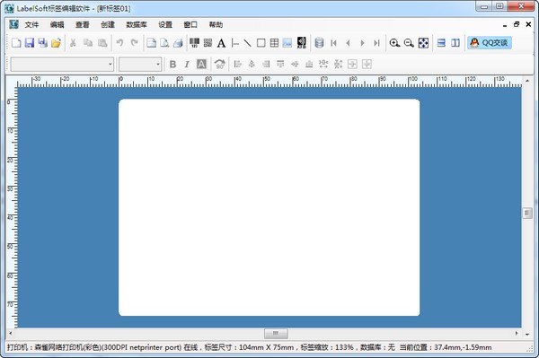
Task: Open print preview icon
Action: pyautogui.click(x=164, y=43)
